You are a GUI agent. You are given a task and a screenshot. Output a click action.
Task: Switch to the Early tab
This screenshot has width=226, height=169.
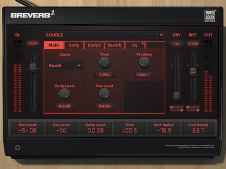(x=74, y=45)
